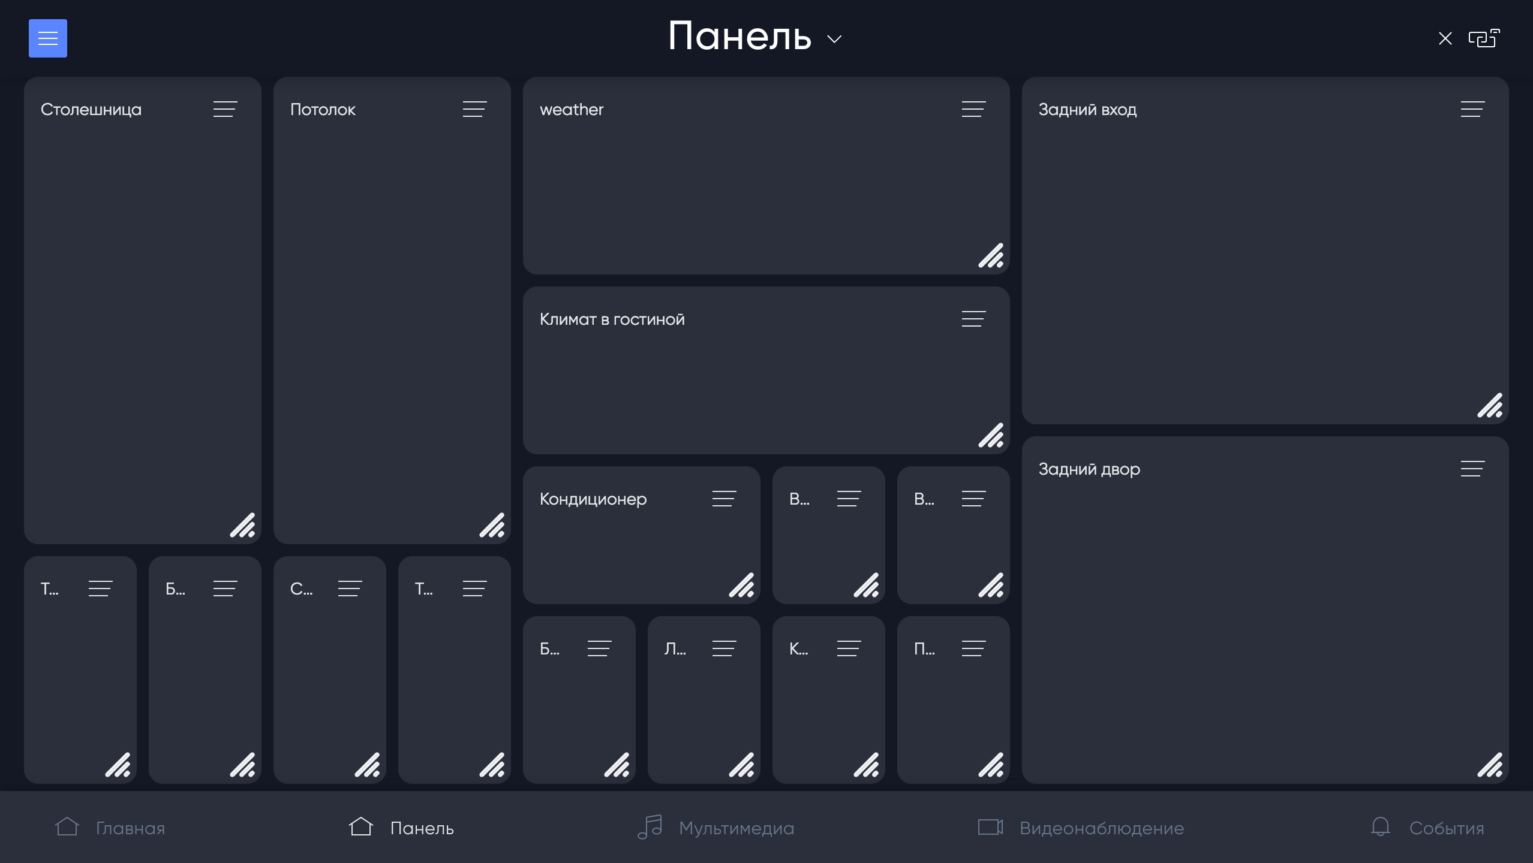Click the Кондиционер card title
Image resolution: width=1533 pixels, height=863 pixels.
[x=593, y=499]
